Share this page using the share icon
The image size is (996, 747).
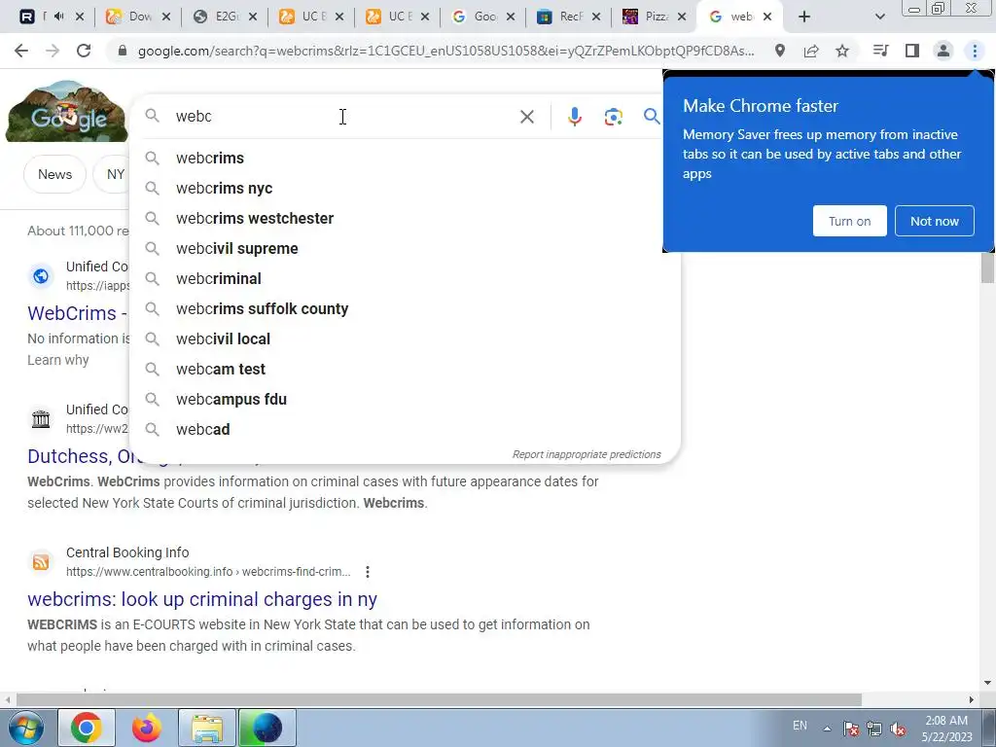click(x=811, y=51)
